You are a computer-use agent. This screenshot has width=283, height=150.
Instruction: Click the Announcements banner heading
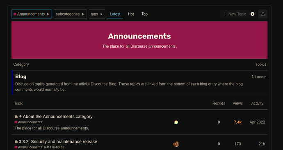139,36
